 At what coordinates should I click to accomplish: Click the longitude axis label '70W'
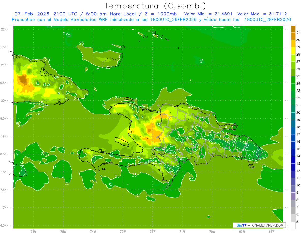point(212,231)
